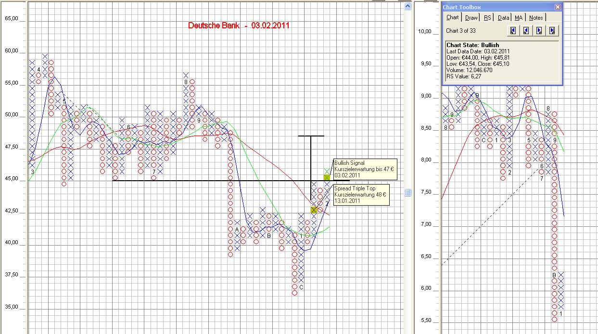Switch to the Draw tab

pos(471,17)
